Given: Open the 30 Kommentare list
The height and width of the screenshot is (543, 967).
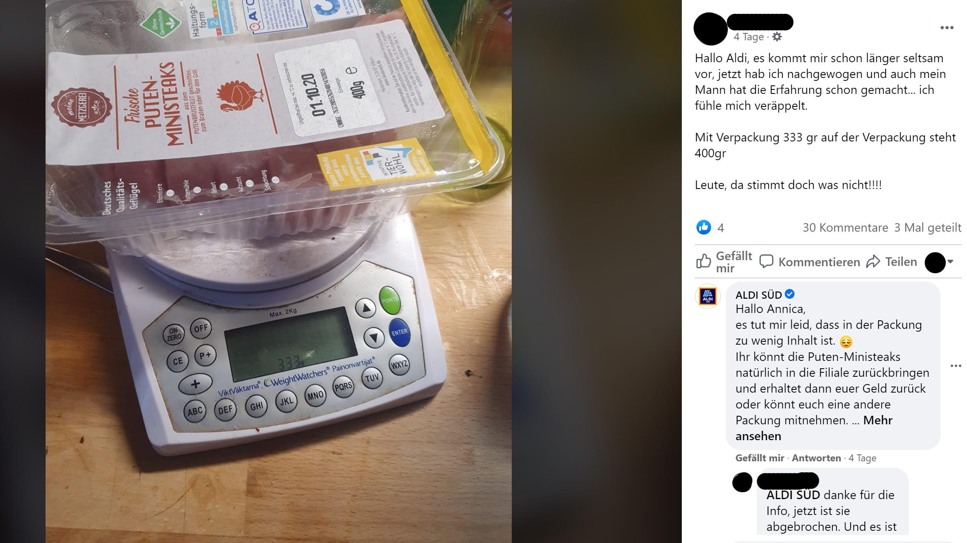Looking at the screenshot, I should click(x=845, y=228).
